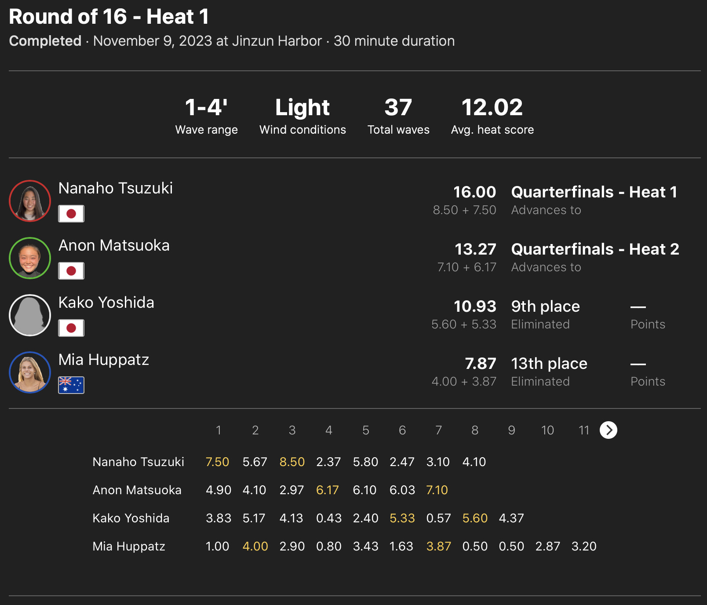Screen dimensions: 707x605
Task: Select Nanaho Tsuzuki's name in results list
Action: [116, 188]
